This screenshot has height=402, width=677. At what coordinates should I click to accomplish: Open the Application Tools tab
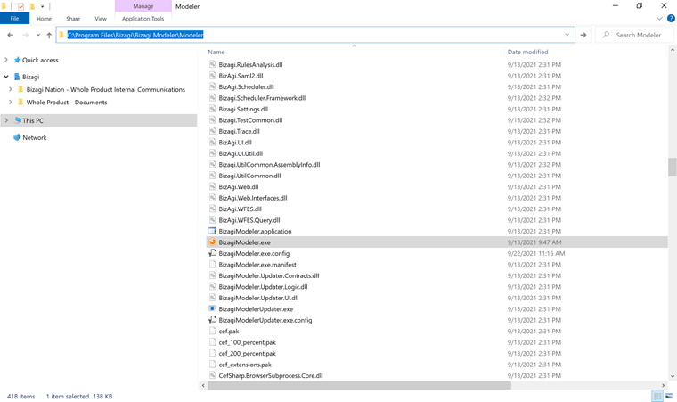[143, 19]
